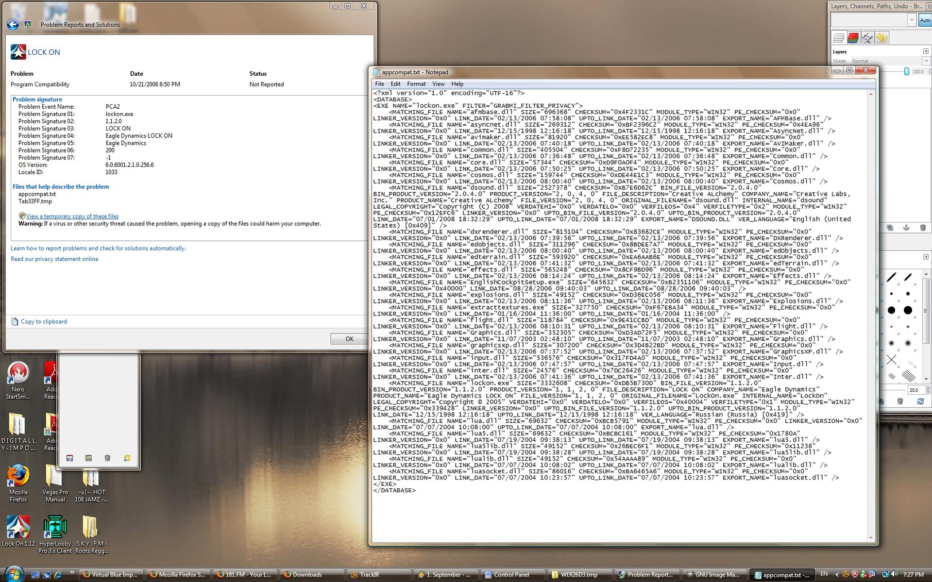This screenshot has width=932, height=582.
Task: Open Nero StartSmart desktop icon
Action: [18, 381]
